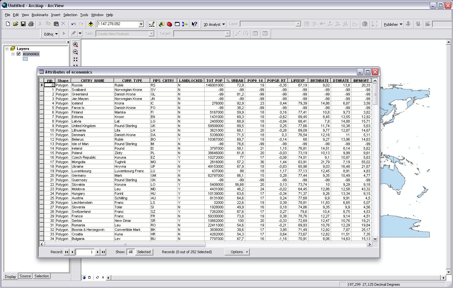Click the Luxembourg Franc currency cell

(x=132, y=171)
